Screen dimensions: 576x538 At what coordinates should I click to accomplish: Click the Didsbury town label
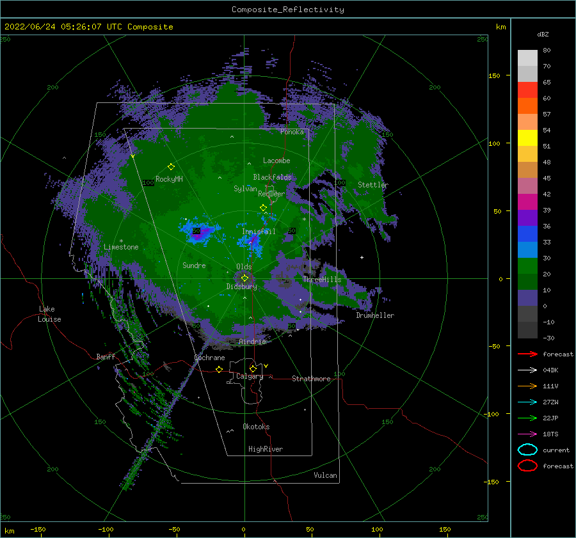241,287
